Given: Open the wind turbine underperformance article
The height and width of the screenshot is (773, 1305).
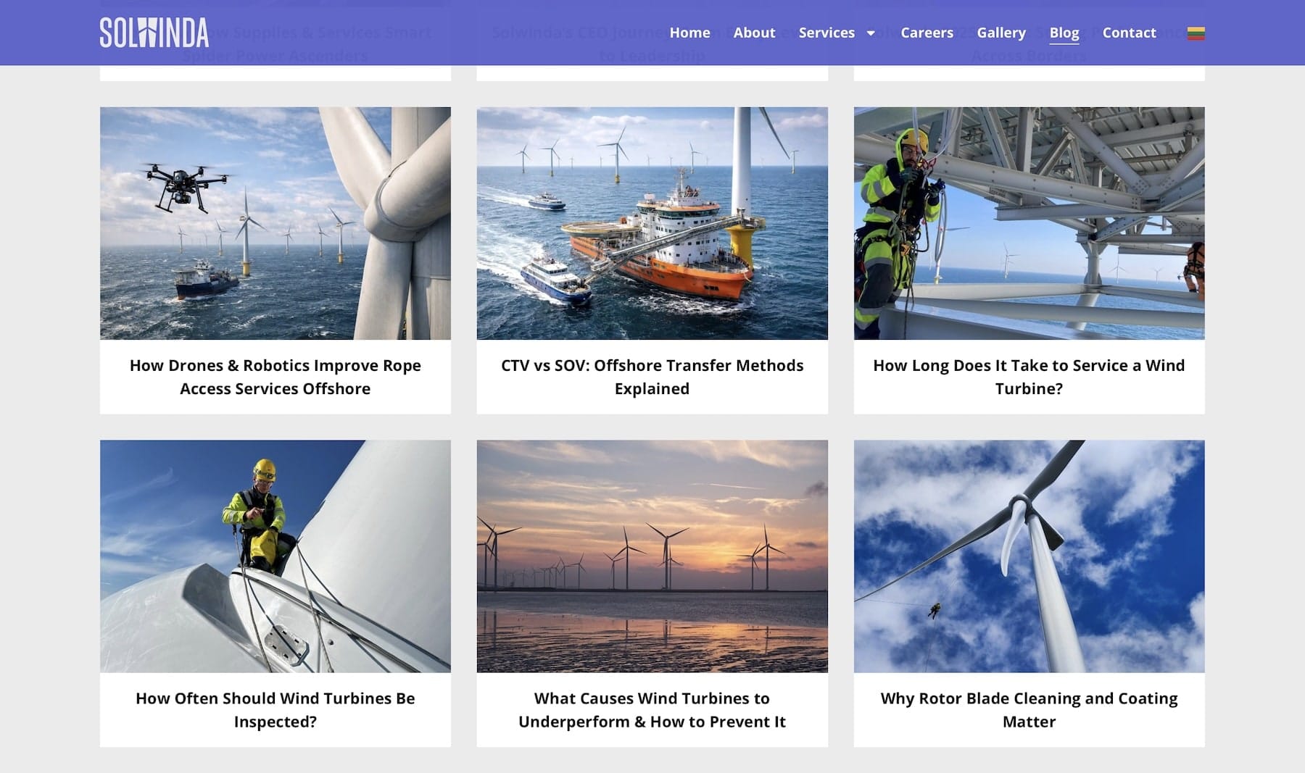Looking at the screenshot, I should [x=651, y=710].
